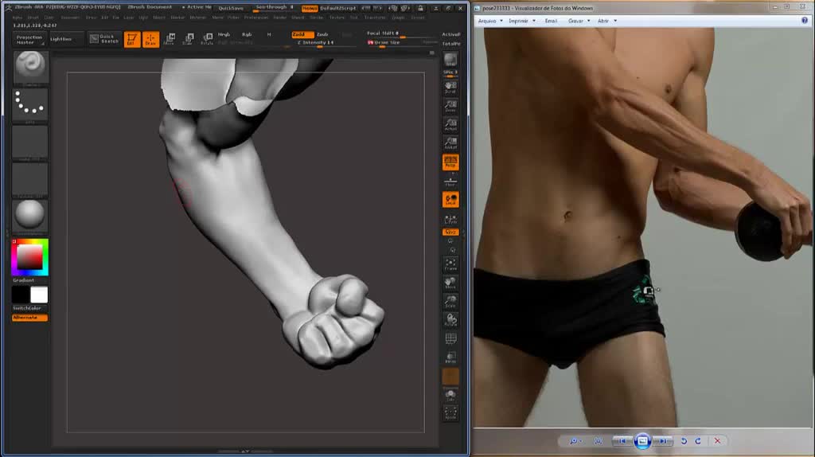Go to next photo in viewer
This screenshot has height=457, width=815.
coord(663,441)
